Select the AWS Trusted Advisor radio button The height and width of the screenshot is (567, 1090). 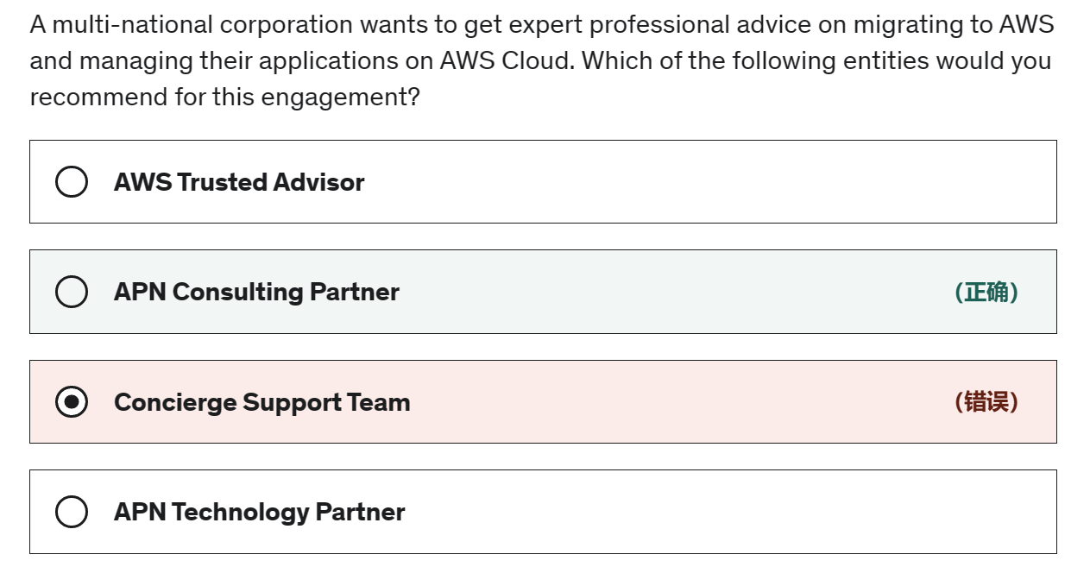[72, 182]
